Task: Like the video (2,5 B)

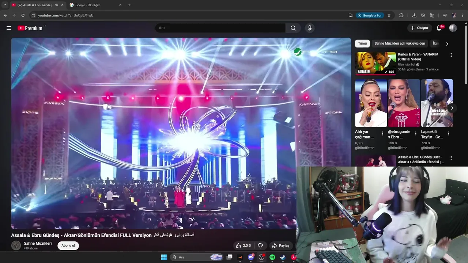Action: [x=244, y=245]
